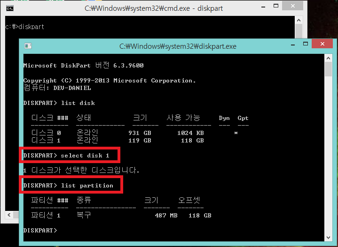This screenshot has height=247, width=338.
Task: Click the '118 GB' partition offset value
Action: (x=200, y=216)
